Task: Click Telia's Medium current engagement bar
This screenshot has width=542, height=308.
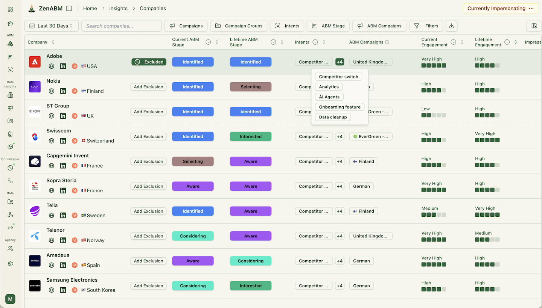Action: click(x=434, y=214)
